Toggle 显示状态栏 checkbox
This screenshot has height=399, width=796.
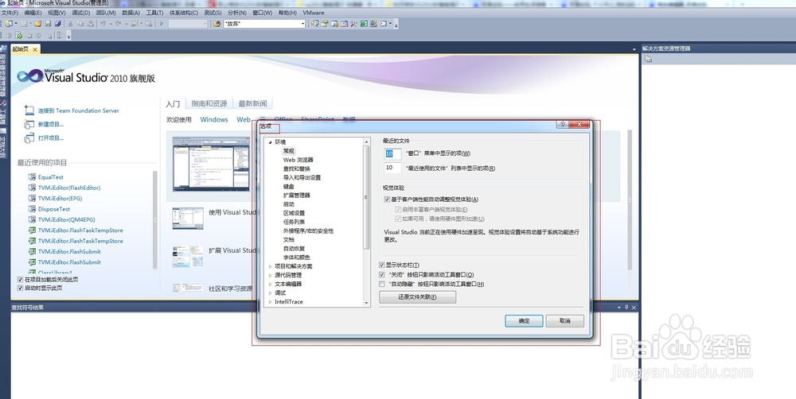[x=382, y=265]
